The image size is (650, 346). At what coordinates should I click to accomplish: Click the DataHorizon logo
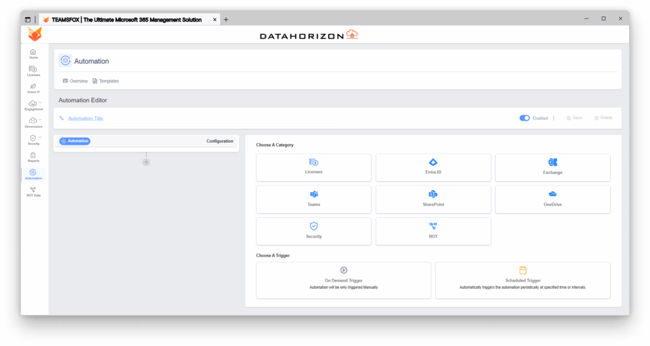[x=309, y=35]
